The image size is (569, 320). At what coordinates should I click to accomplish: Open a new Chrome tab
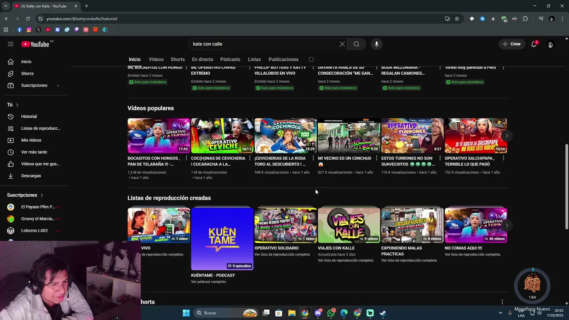(86, 6)
